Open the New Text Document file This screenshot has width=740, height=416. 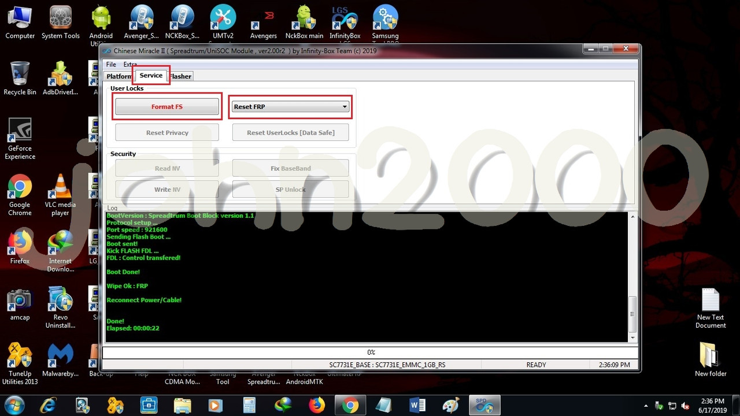pos(711,308)
